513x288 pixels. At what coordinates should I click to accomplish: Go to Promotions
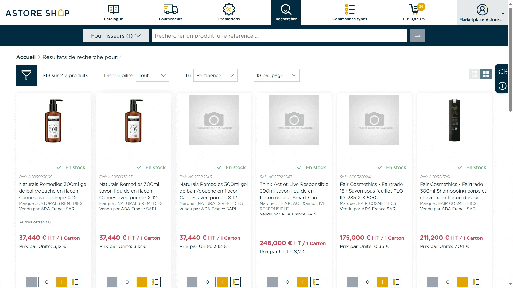point(229,13)
